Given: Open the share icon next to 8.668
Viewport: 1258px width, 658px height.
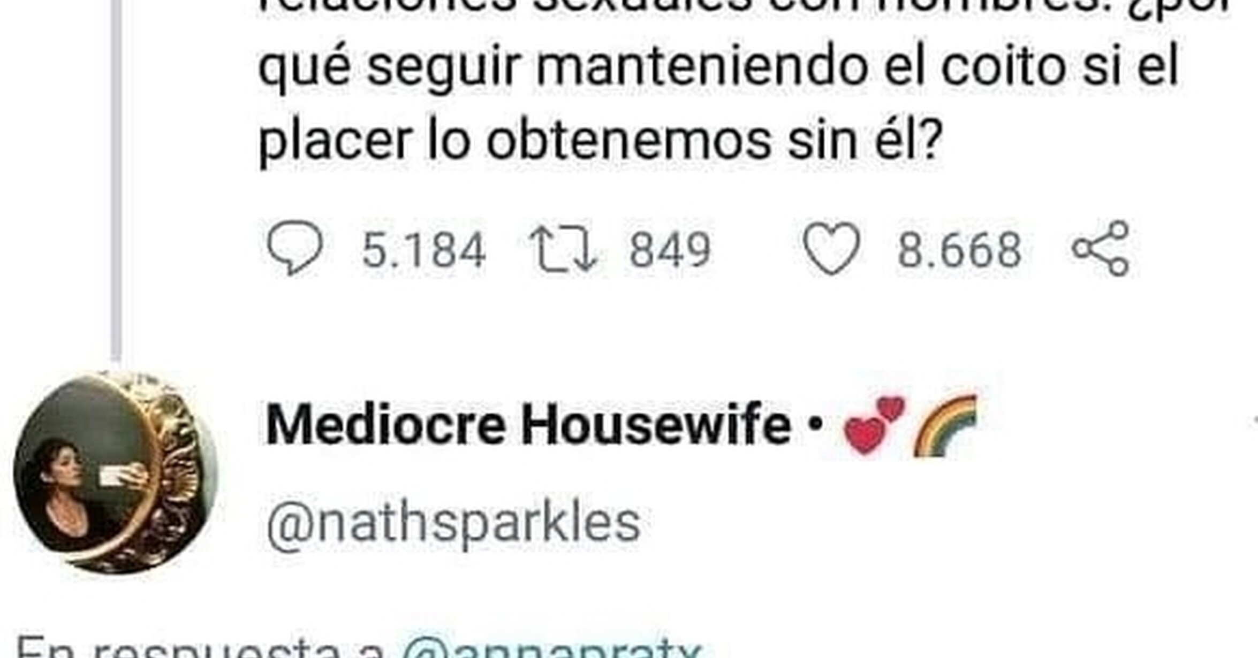Looking at the screenshot, I should [1101, 249].
